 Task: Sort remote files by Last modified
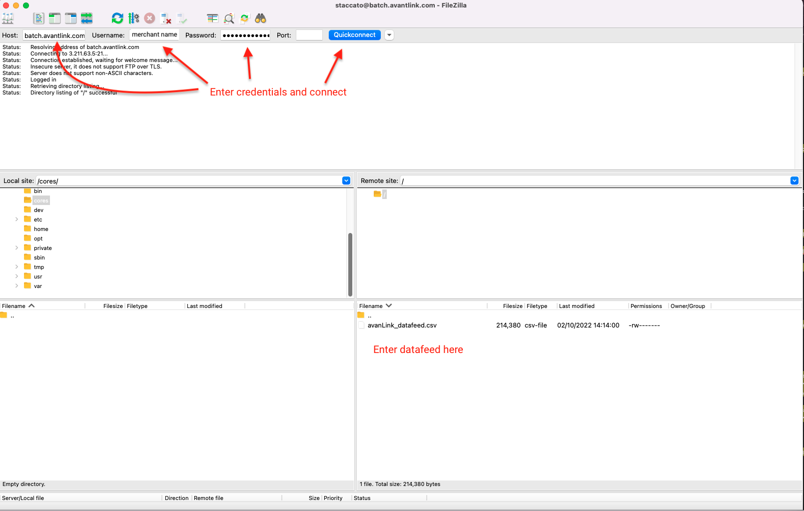click(x=593, y=306)
